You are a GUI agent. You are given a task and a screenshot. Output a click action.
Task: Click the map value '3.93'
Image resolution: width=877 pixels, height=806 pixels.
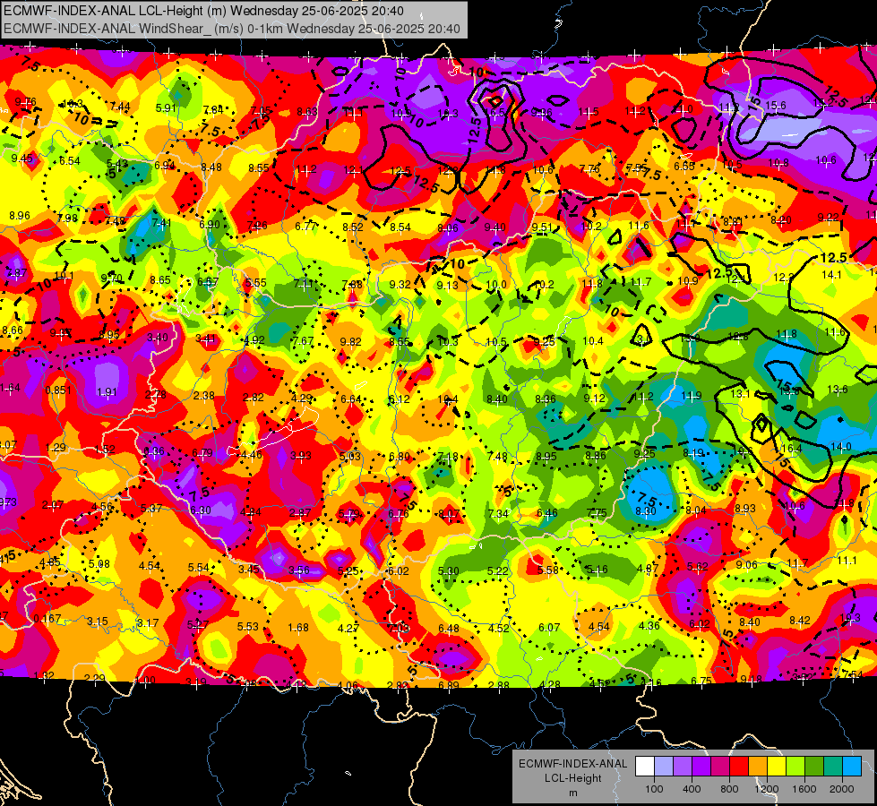301,456
